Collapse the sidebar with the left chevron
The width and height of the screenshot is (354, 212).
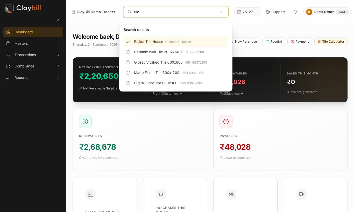58,21
